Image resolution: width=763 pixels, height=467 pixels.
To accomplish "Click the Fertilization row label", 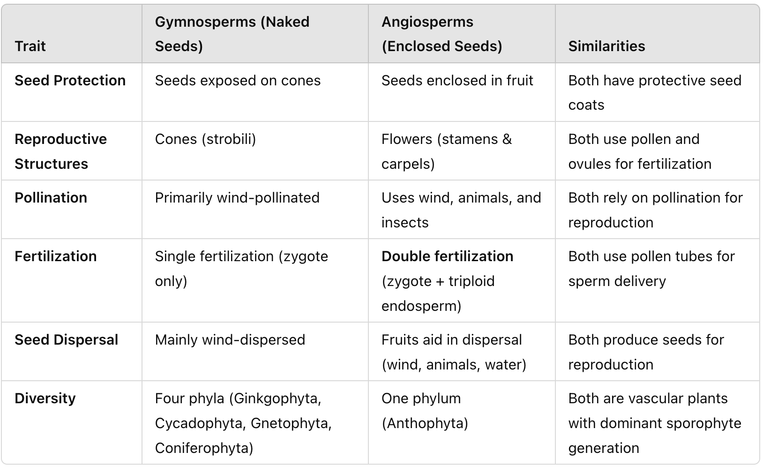I will [56, 256].
